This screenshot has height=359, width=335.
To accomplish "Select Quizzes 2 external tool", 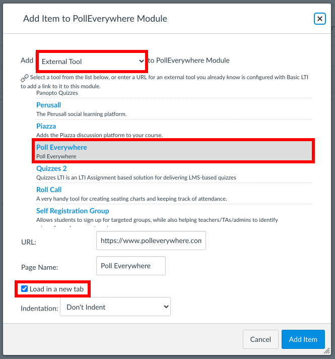I will (x=51, y=168).
